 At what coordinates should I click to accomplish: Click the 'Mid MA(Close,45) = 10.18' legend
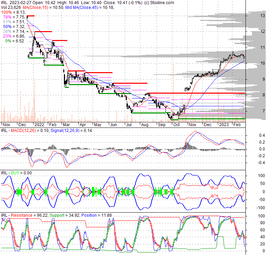pos(89,8)
